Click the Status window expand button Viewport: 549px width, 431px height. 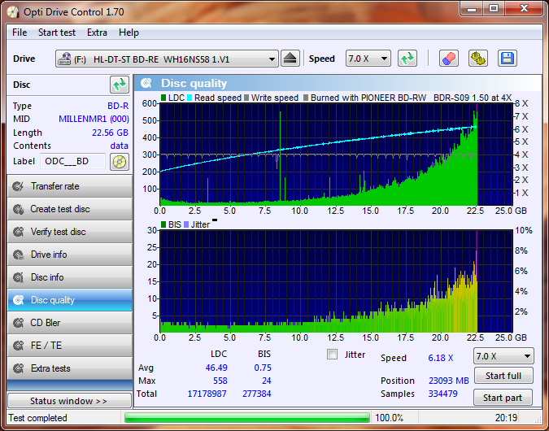click(x=68, y=401)
